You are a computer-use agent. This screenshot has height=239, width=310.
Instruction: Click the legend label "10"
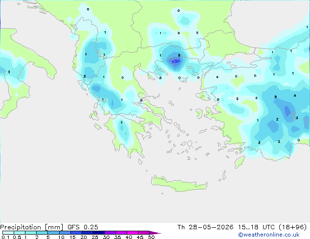pyautogui.click(x=61, y=237)
